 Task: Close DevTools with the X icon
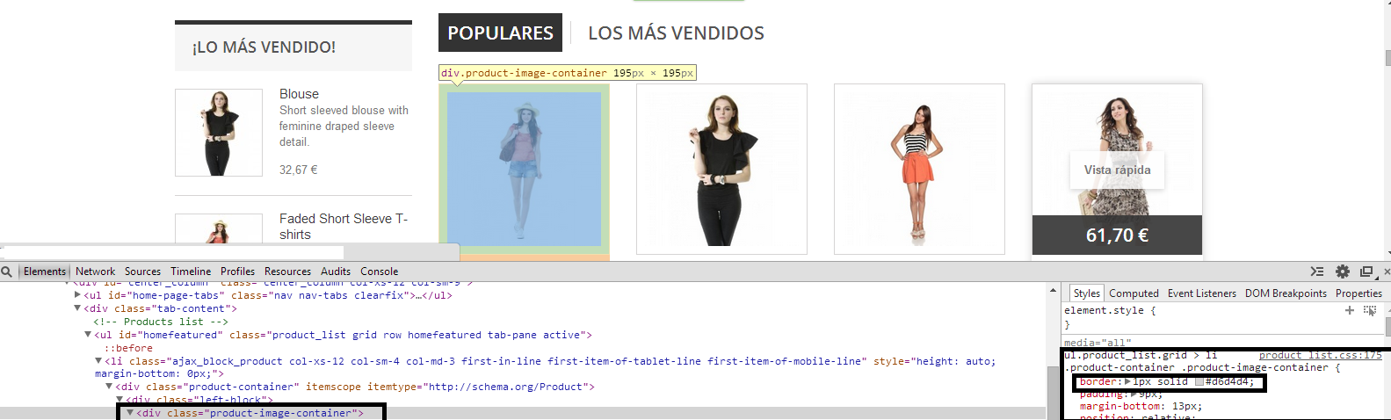click(1387, 272)
